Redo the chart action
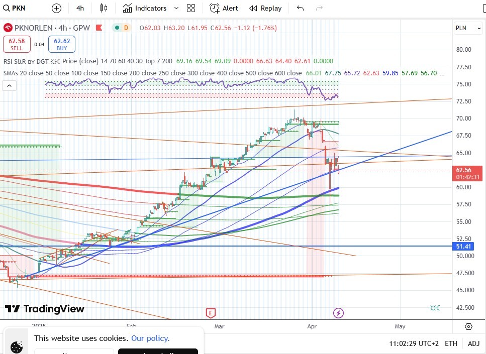The image size is (486, 354). [x=319, y=8]
